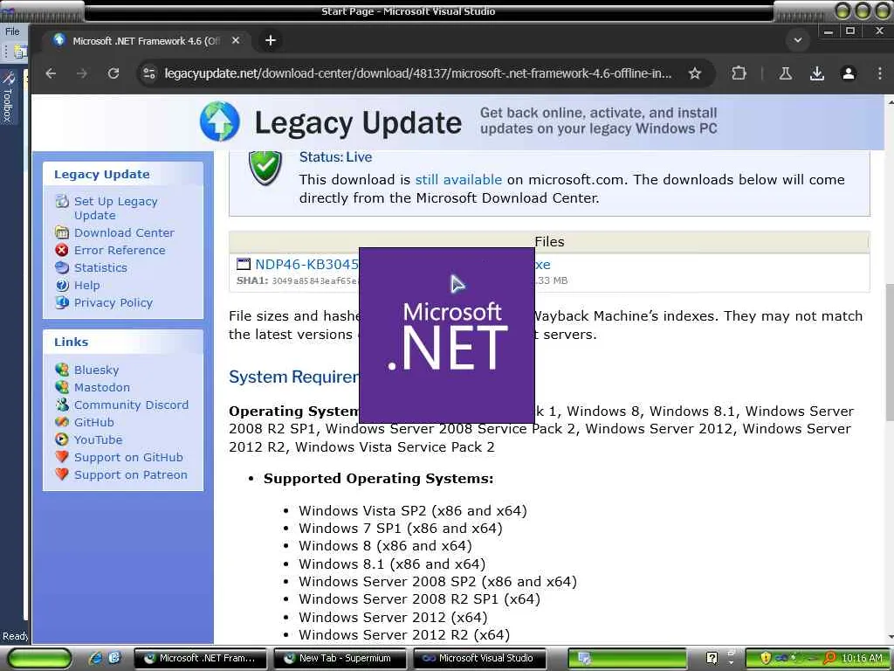Open the YouTube link
The height and width of the screenshot is (671, 894).
98,440
